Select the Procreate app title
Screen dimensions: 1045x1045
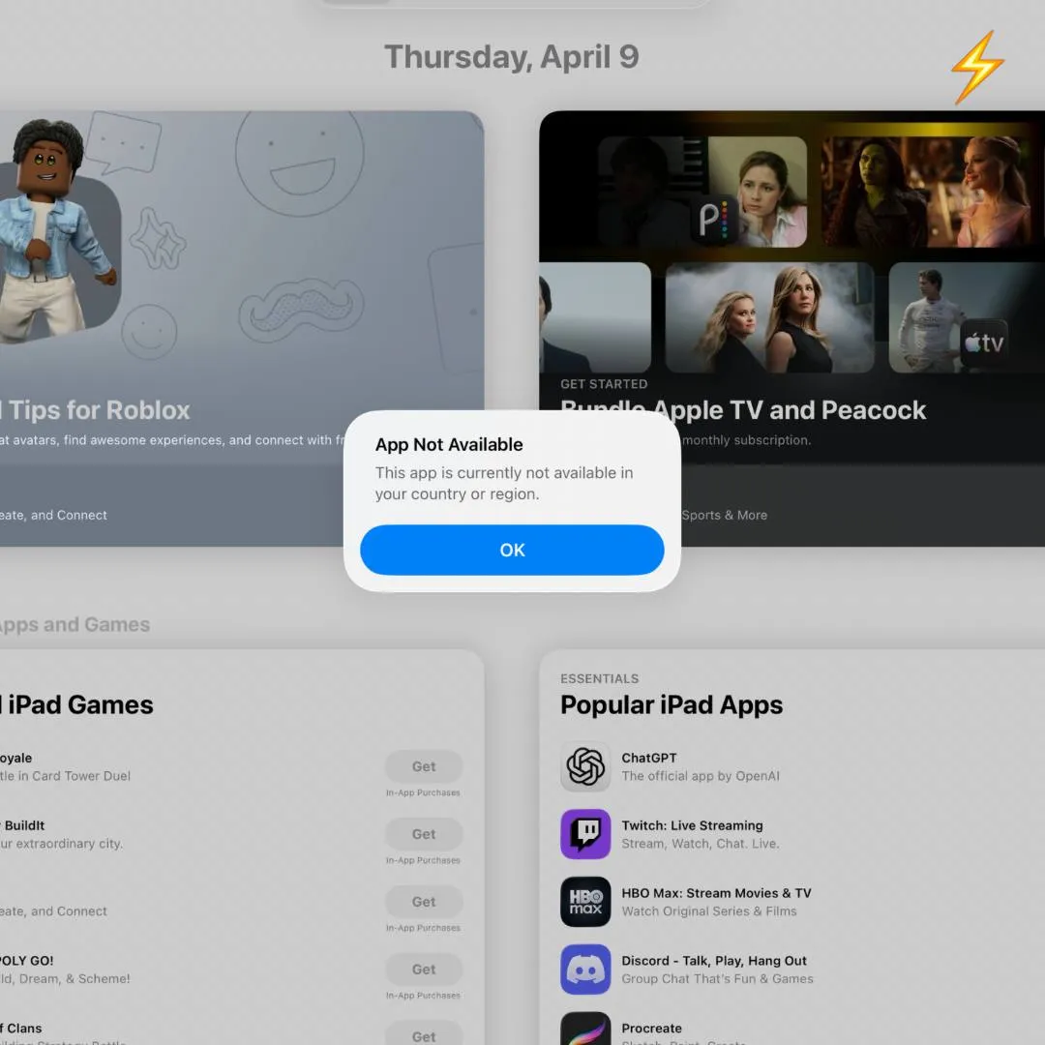pos(651,1029)
